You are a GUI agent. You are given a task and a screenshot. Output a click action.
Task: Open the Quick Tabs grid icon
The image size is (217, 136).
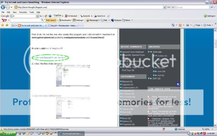[x=12, y=25]
